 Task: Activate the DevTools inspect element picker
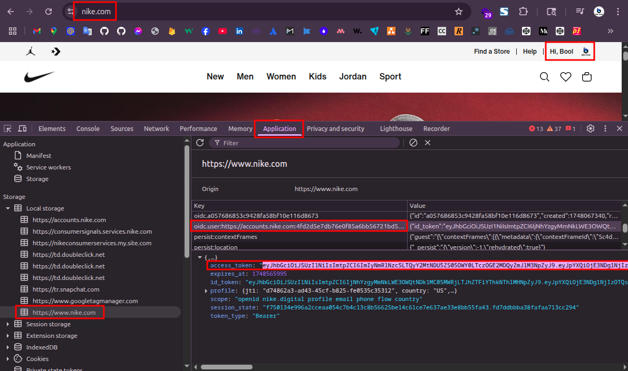click(x=7, y=129)
